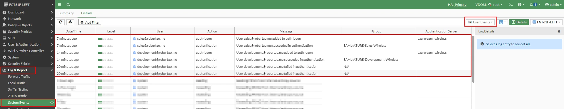Click the VPN monitor icon
Image resolution: width=564 pixels, height=109 pixels.
pos(4,38)
